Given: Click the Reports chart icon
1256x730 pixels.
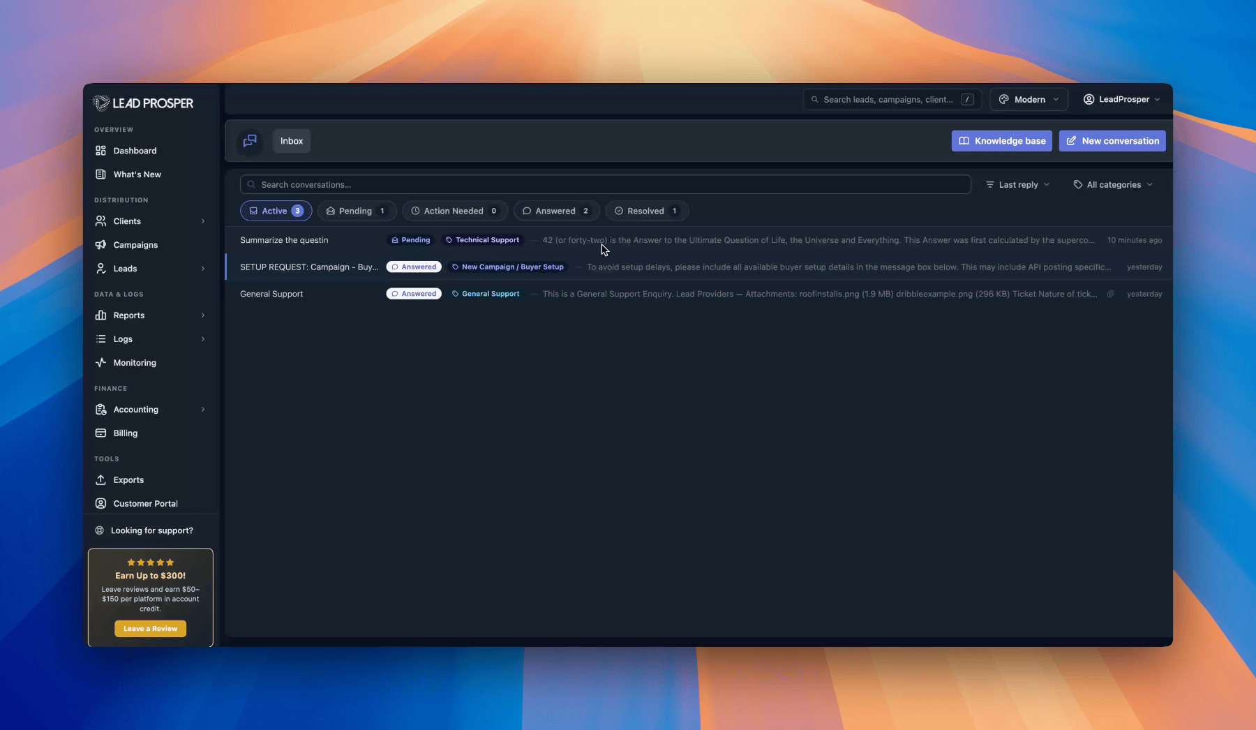Looking at the screenshot, I should [x=100, y=315].
